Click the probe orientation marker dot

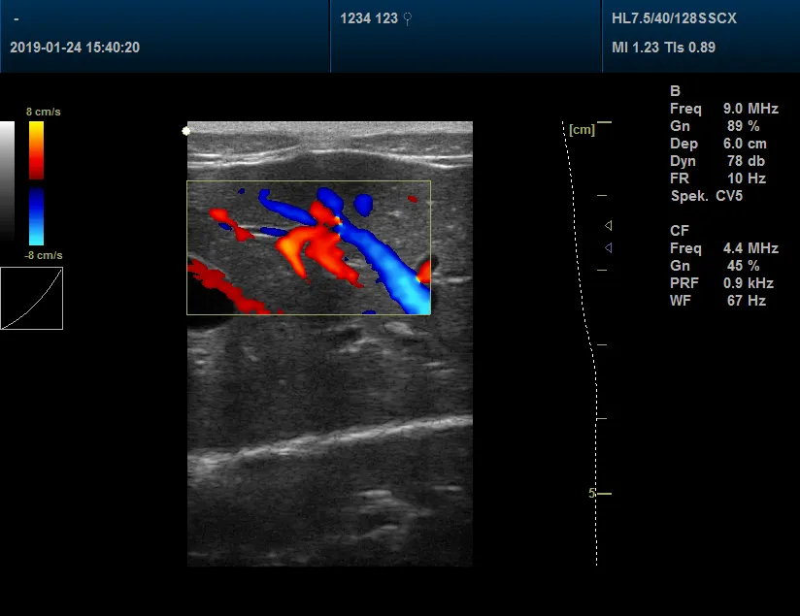[x=185, y=129]
